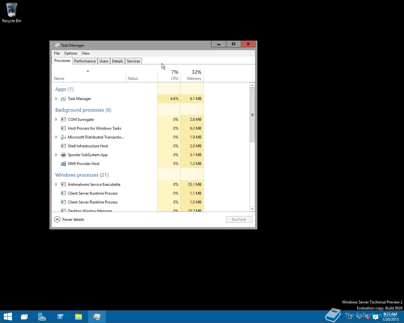Viewport: 404px width, 323px height.
Task: Expand the Spooler SubSystem App entry
Action: [x=56, y=155]
